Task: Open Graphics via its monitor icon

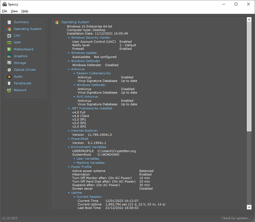Action: pyautogui.click(x=9, y=56)
